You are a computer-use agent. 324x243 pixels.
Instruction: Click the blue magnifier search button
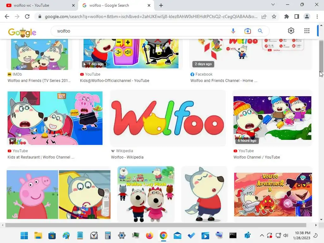coord(260,31)
